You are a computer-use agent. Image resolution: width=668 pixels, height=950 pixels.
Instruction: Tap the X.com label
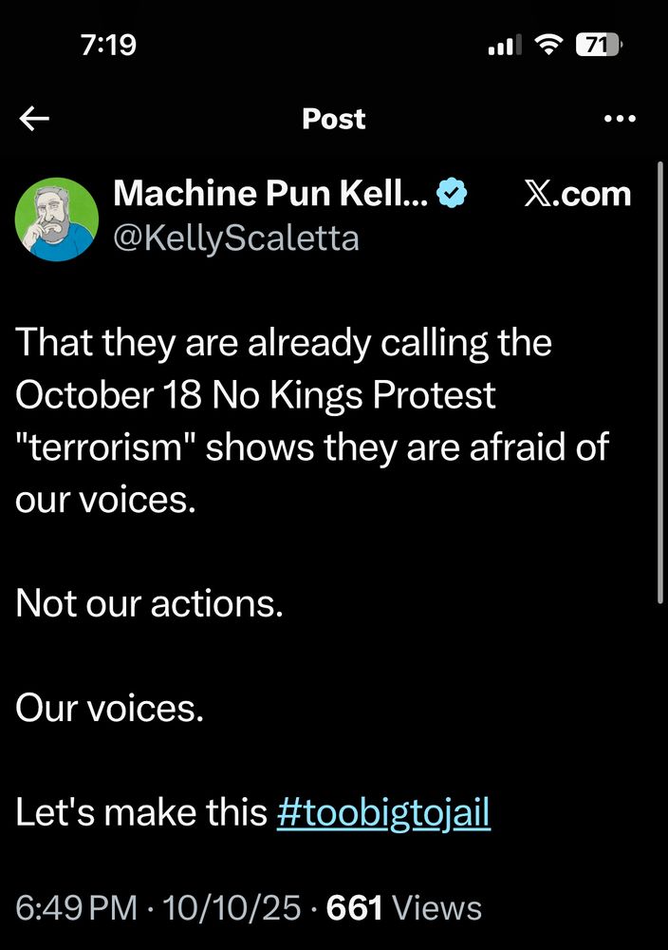click(577, 194)
